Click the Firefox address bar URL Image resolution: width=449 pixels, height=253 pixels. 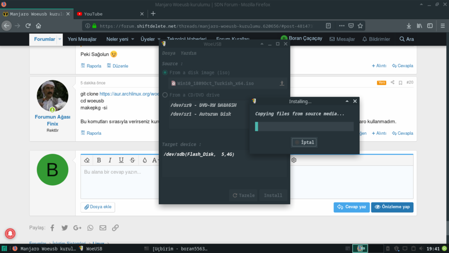(206, 26)
